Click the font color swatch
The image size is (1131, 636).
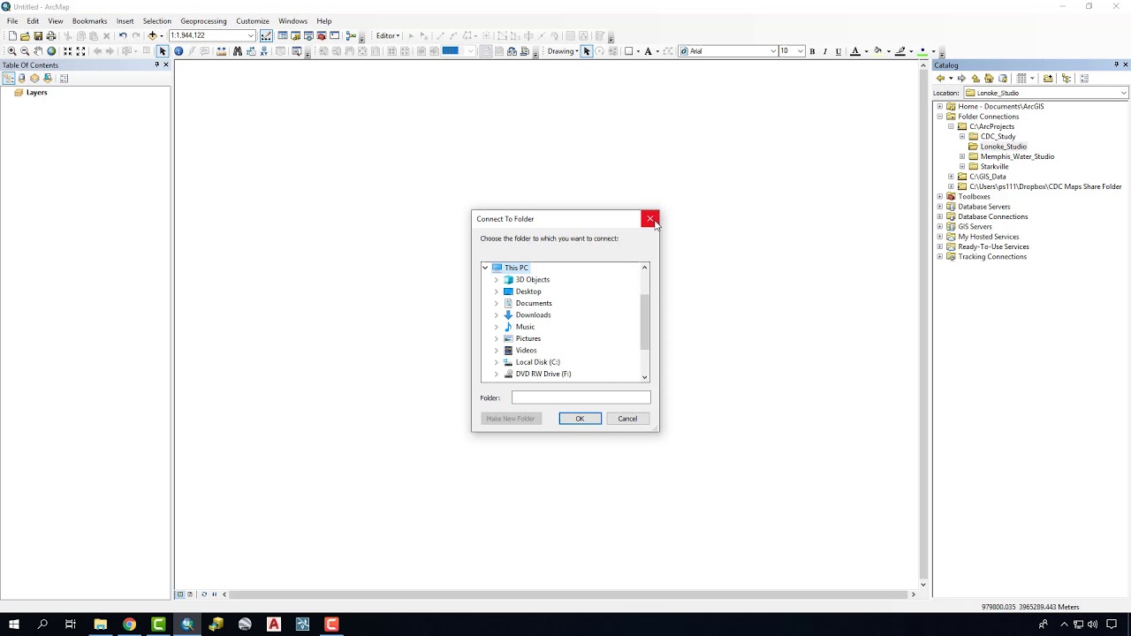tap(854, 51)
